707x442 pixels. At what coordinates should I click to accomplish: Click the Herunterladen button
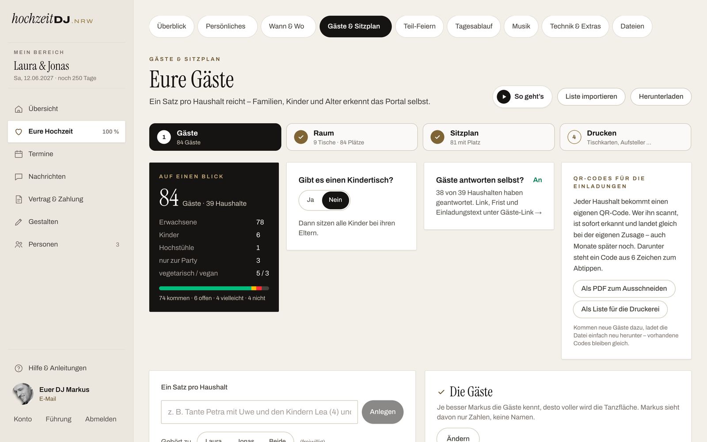point(661,96)
